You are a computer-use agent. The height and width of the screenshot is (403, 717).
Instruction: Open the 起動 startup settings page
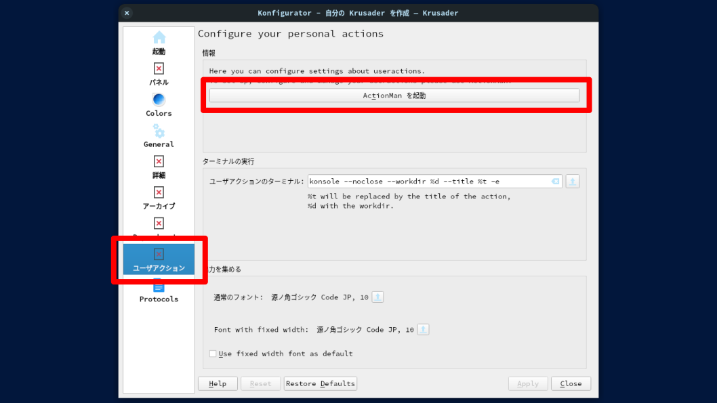point(159,43)
